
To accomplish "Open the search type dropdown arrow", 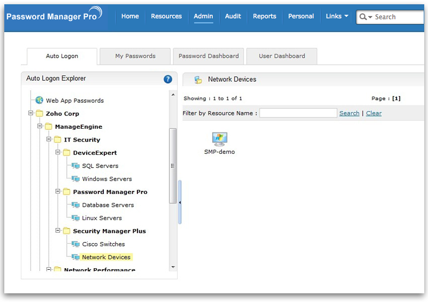I will (370, 17).
